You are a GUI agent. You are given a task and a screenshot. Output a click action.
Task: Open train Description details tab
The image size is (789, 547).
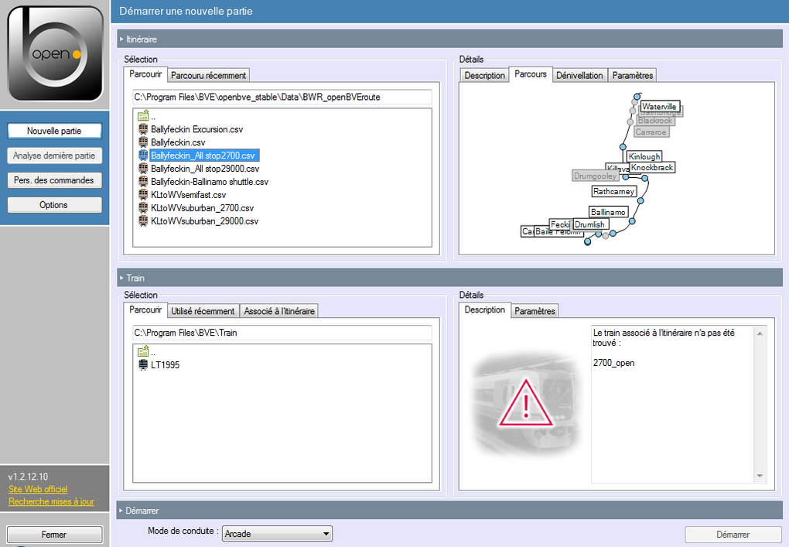[x=484, y=309]
